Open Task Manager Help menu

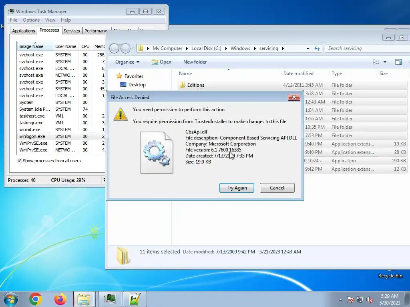pyautogui.click(x=66, y=20)
